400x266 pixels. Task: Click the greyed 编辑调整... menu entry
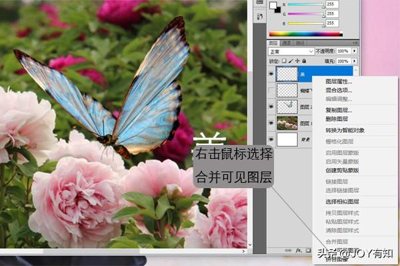tap(339, 99)
